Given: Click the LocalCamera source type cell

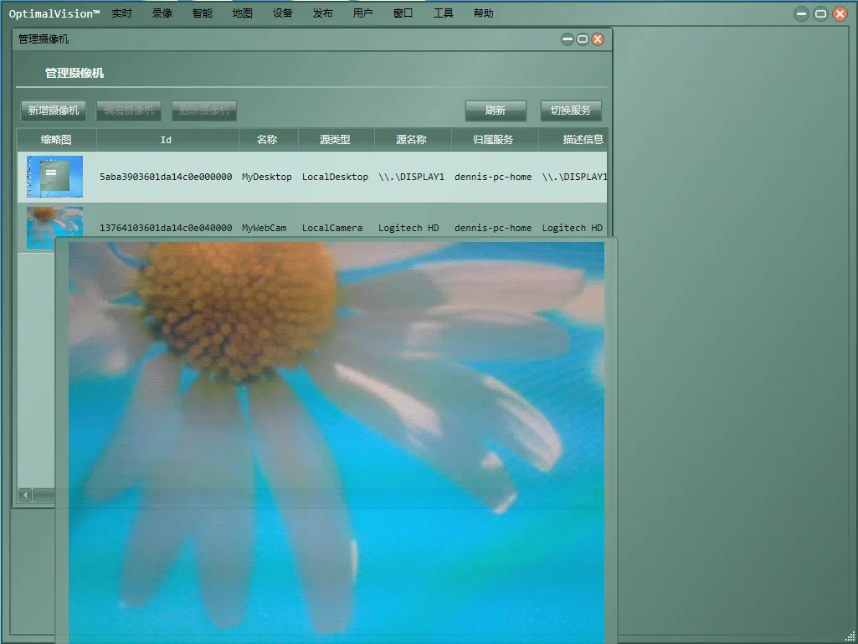Looking at the screenshot, I should 332,228.
